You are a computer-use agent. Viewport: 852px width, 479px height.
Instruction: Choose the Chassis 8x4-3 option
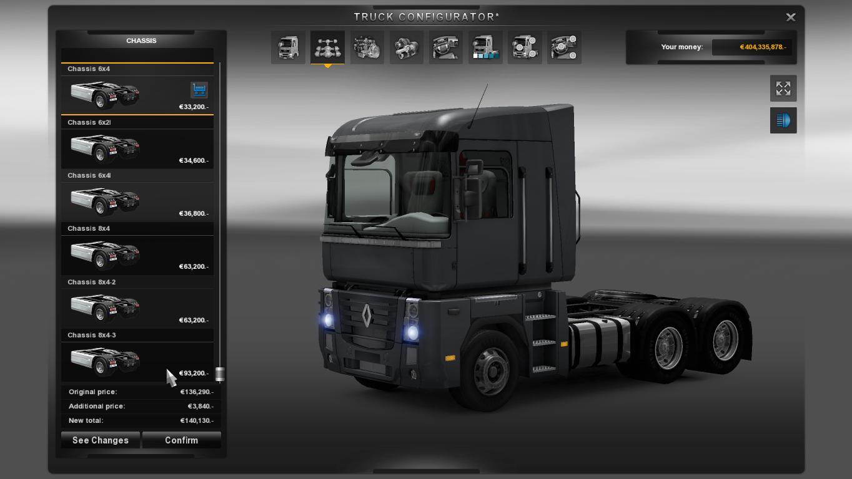[137, 361]
